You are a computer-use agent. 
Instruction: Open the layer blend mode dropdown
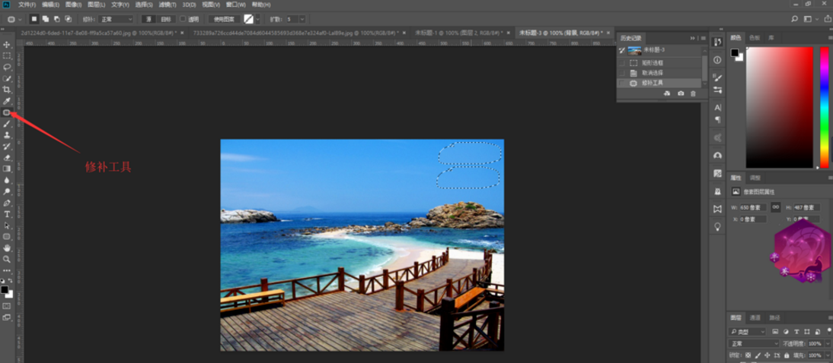[754, 344]
